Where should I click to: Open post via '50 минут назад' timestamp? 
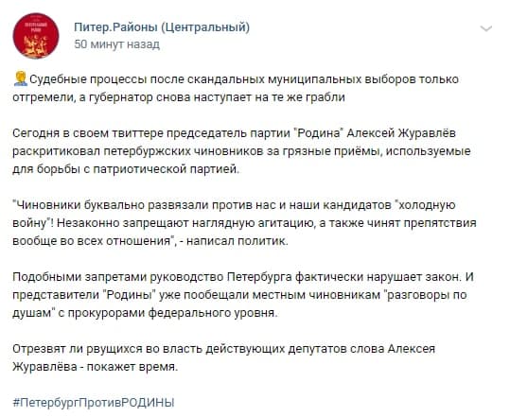point(116,44)
